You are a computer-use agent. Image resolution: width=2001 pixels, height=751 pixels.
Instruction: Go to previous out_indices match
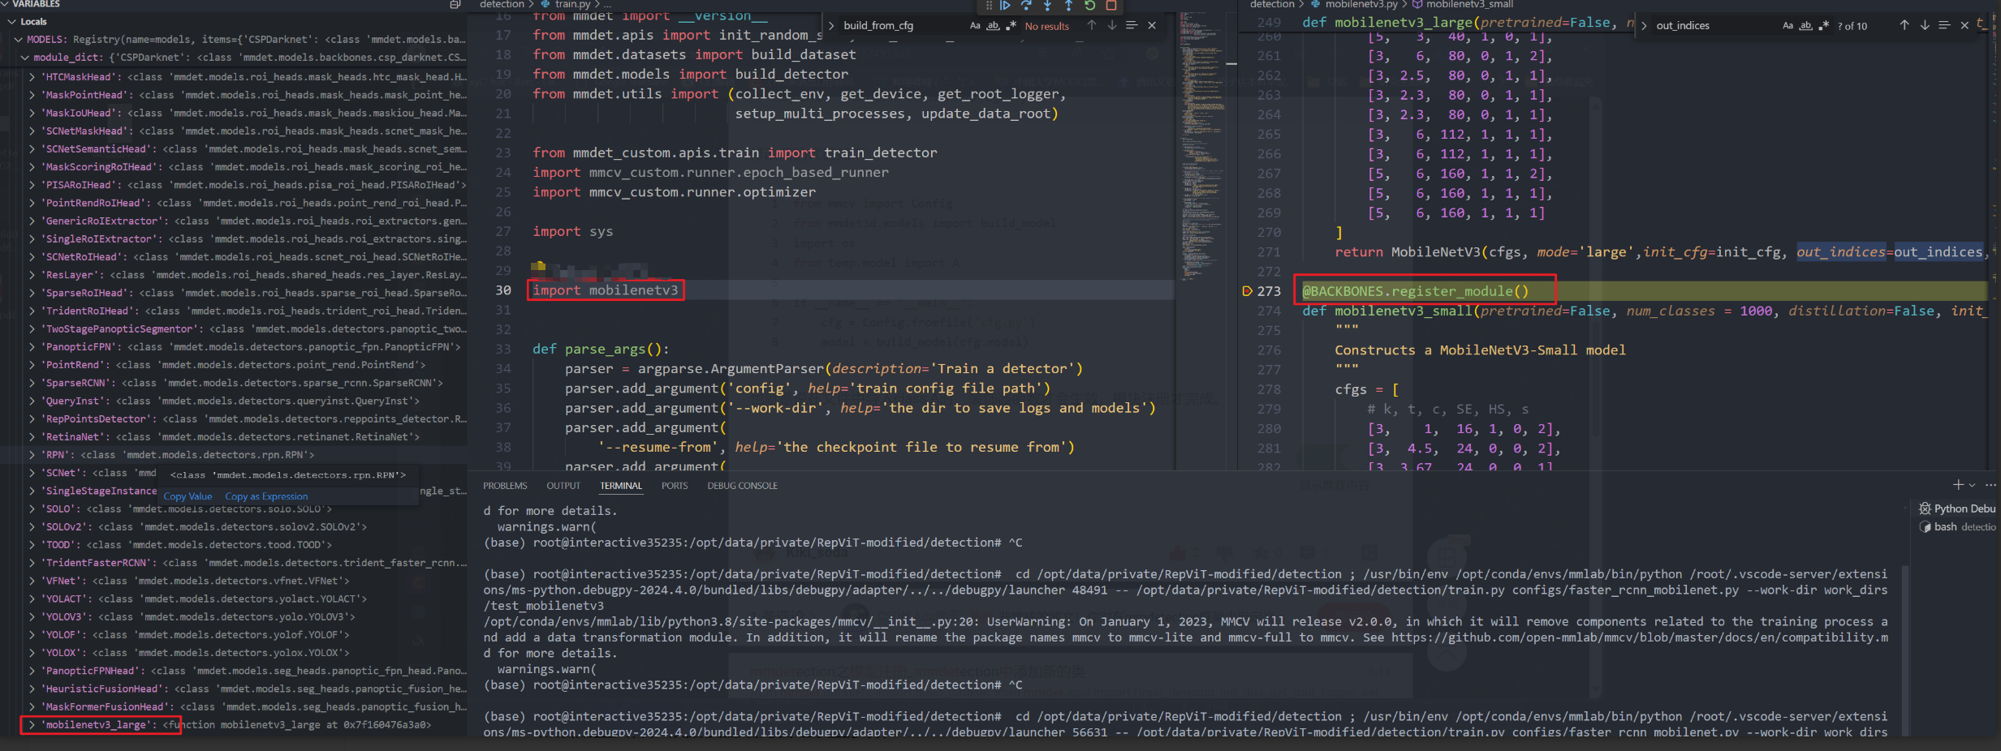1904,25
